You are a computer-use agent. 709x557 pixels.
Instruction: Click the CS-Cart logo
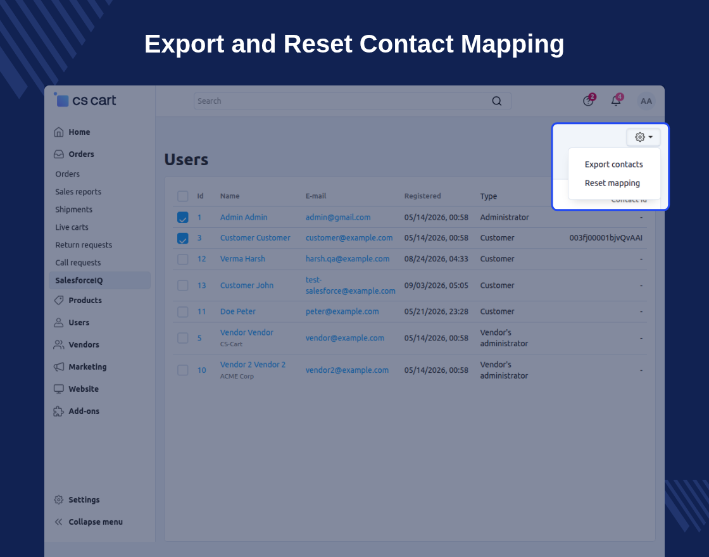[x=85, y=100]
